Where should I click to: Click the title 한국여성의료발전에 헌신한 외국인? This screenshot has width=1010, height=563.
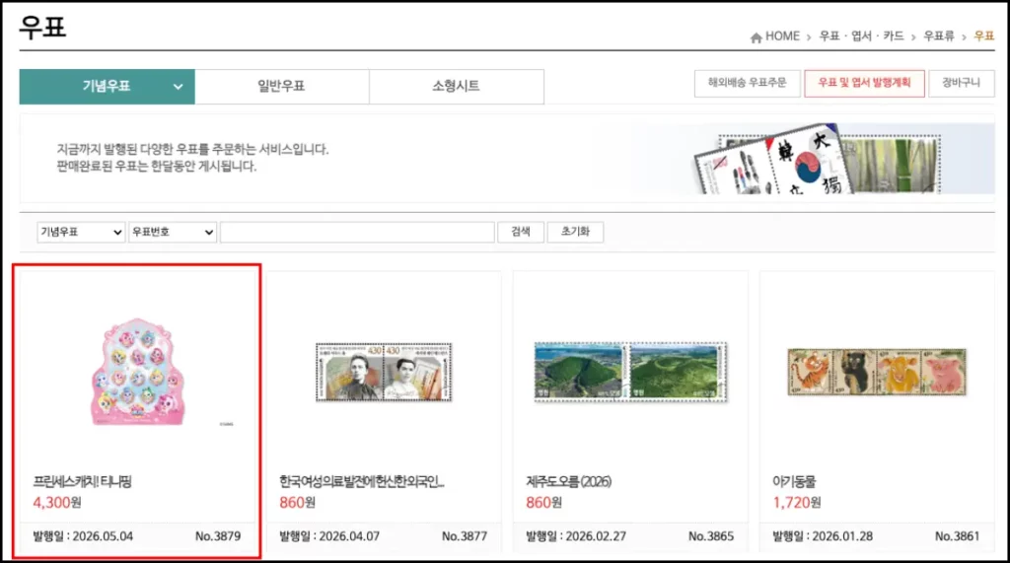click(x=362, y=482)
